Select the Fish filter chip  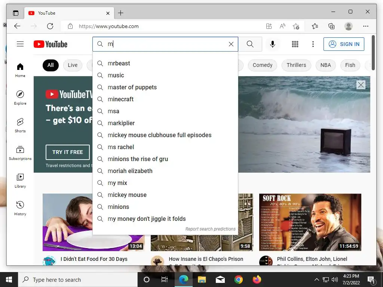(350, 65)
